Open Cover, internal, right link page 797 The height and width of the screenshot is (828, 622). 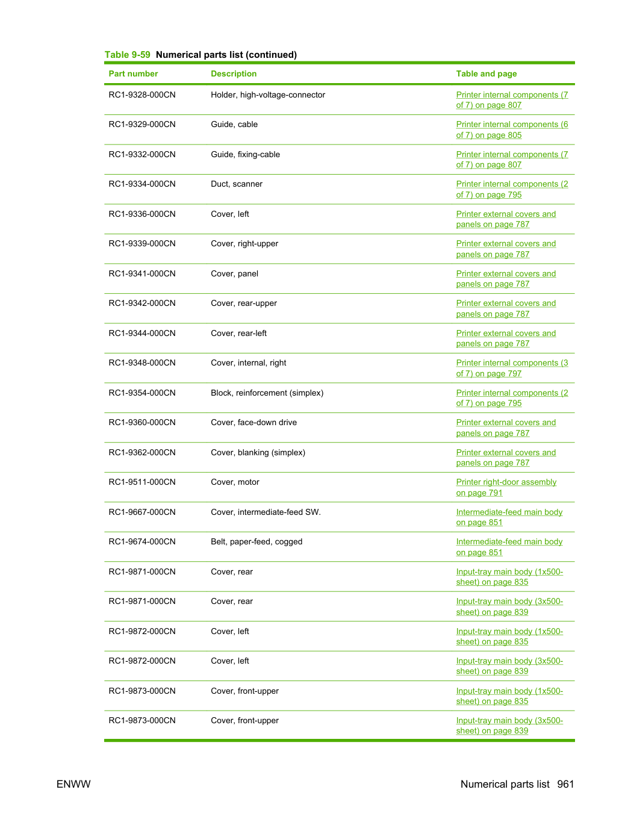(512, 369)
